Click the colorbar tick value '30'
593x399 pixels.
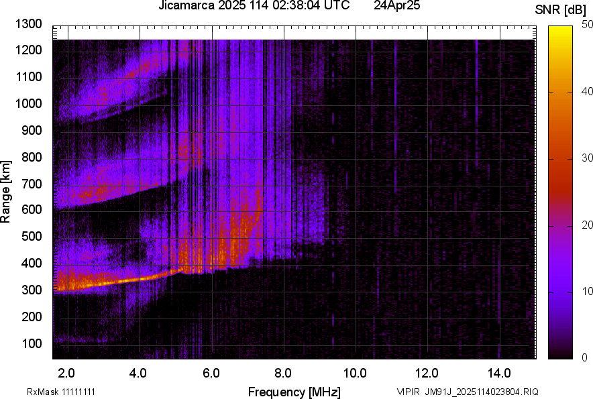point(588,158)
